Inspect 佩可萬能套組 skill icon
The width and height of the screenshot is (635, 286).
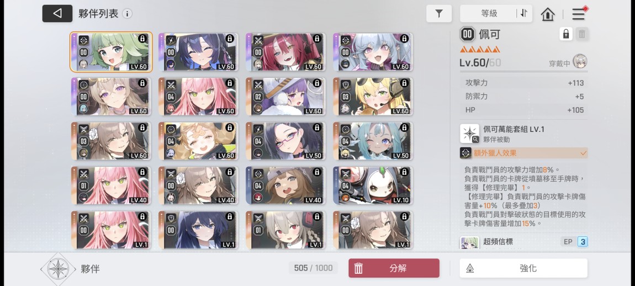pos(470,134)
